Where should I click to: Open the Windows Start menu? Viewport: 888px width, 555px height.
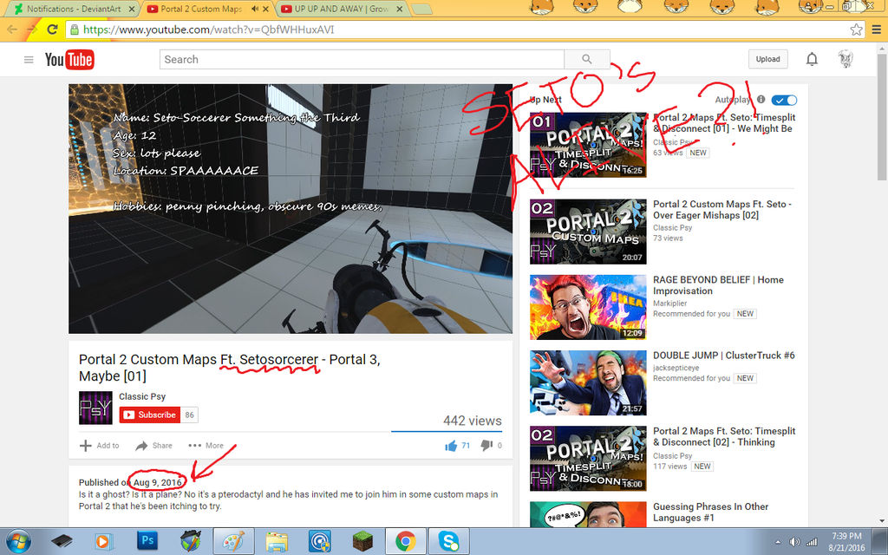[19, 541]
